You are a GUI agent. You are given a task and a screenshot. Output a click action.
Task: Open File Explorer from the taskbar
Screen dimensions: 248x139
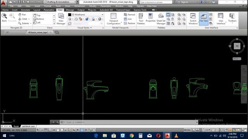pyautogui.click(x=105, y=136)
